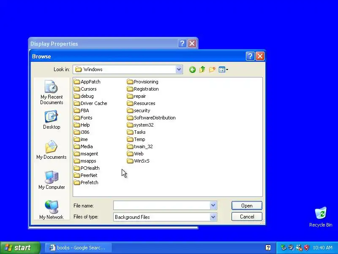The image size is (338, 254).
Task: Select the Provisioning folder
Action: pyautogui.click(x=143, y=82)
